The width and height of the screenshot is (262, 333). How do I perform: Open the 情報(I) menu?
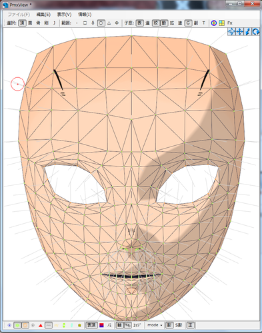(85, 15)
